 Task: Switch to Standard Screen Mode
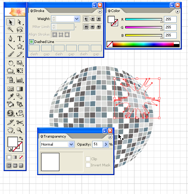point(9,165)
